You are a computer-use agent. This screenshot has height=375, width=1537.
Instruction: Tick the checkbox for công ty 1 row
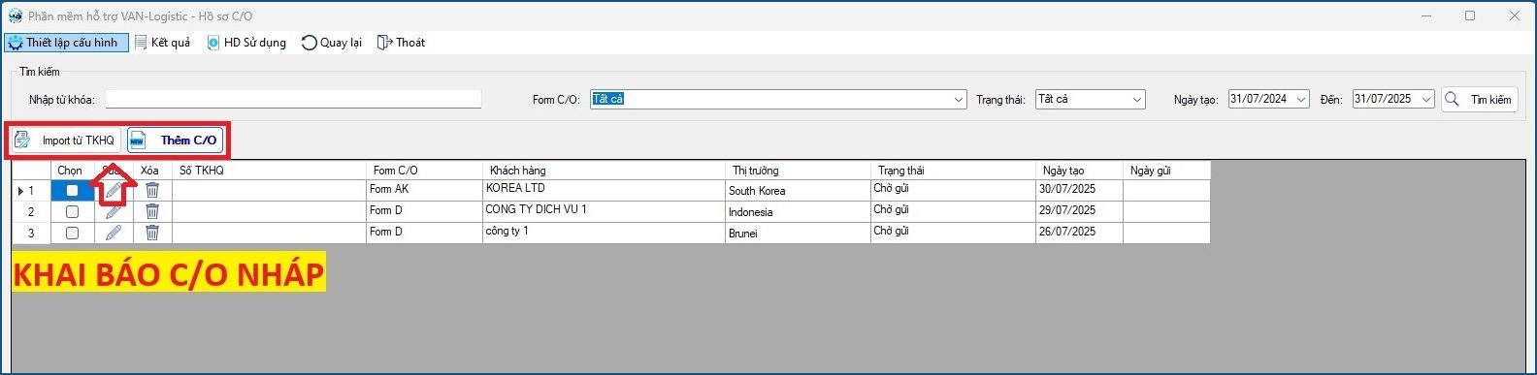point(72,233)
